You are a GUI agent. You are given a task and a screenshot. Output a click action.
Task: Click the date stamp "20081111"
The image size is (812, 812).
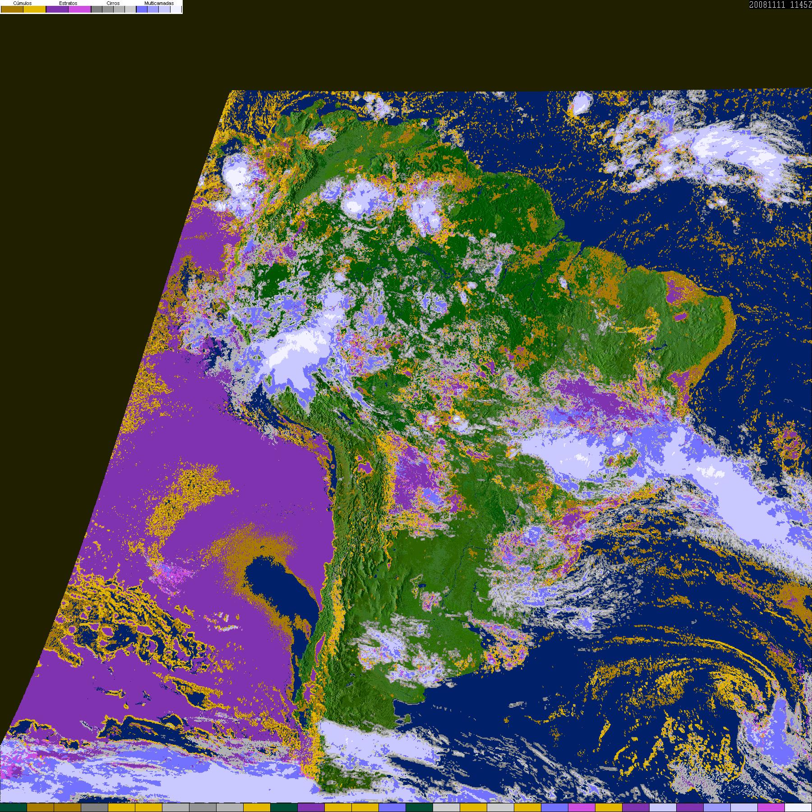tap(767, 5)
